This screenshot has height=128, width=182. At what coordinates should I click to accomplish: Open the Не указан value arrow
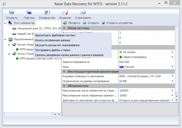pyautogui.click(x=172, y=52)
